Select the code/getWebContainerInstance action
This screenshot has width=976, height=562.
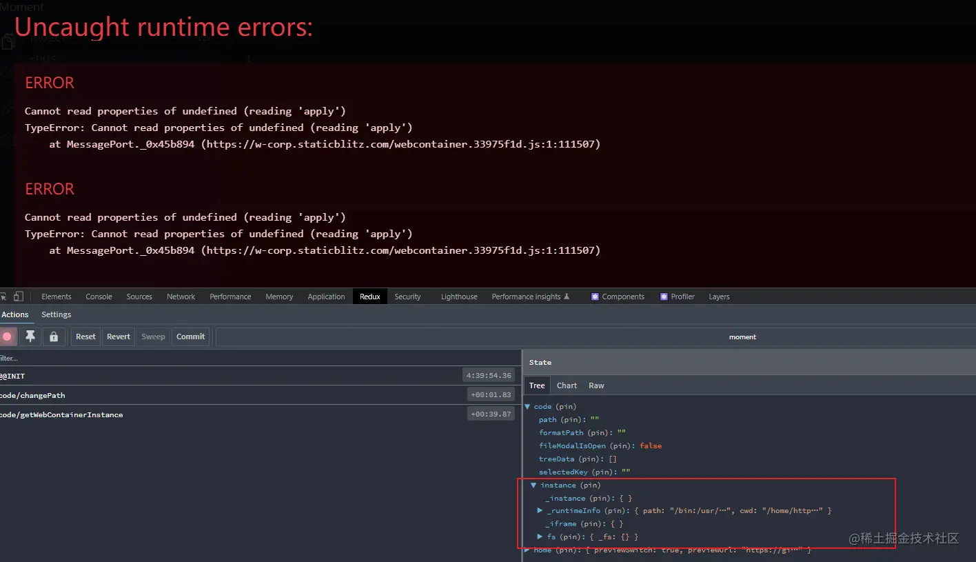[261, 414]
